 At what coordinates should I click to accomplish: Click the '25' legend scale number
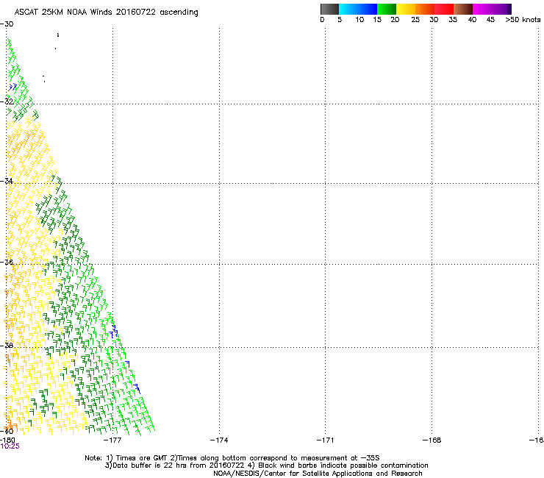(x=415, y=20)
